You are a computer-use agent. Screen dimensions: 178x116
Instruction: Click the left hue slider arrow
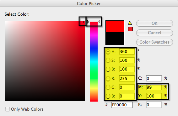[x=88, y=22]
